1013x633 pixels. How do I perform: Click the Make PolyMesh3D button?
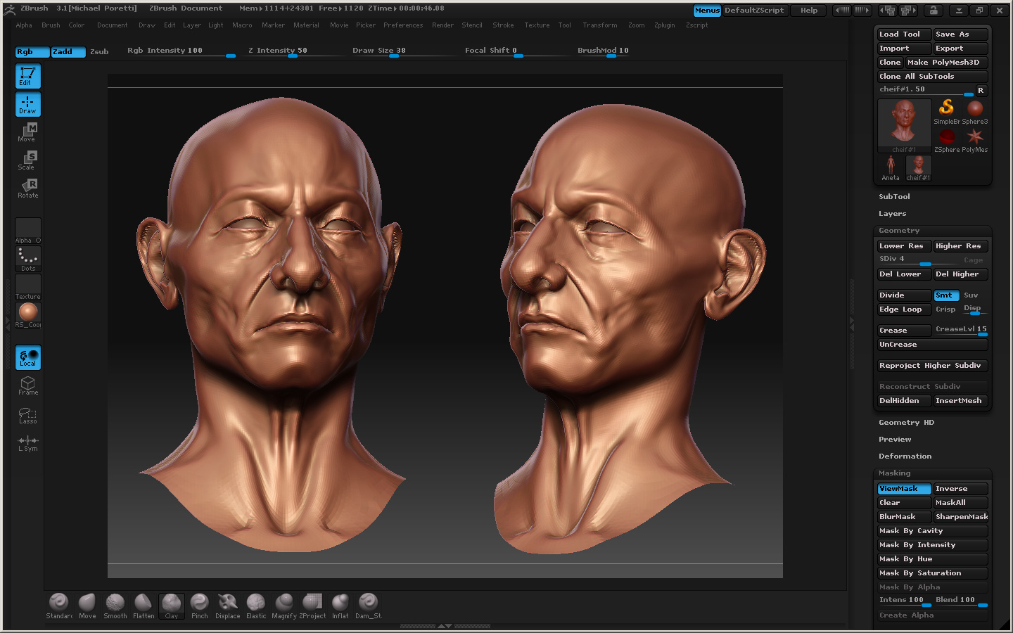[x=947, y=63]
